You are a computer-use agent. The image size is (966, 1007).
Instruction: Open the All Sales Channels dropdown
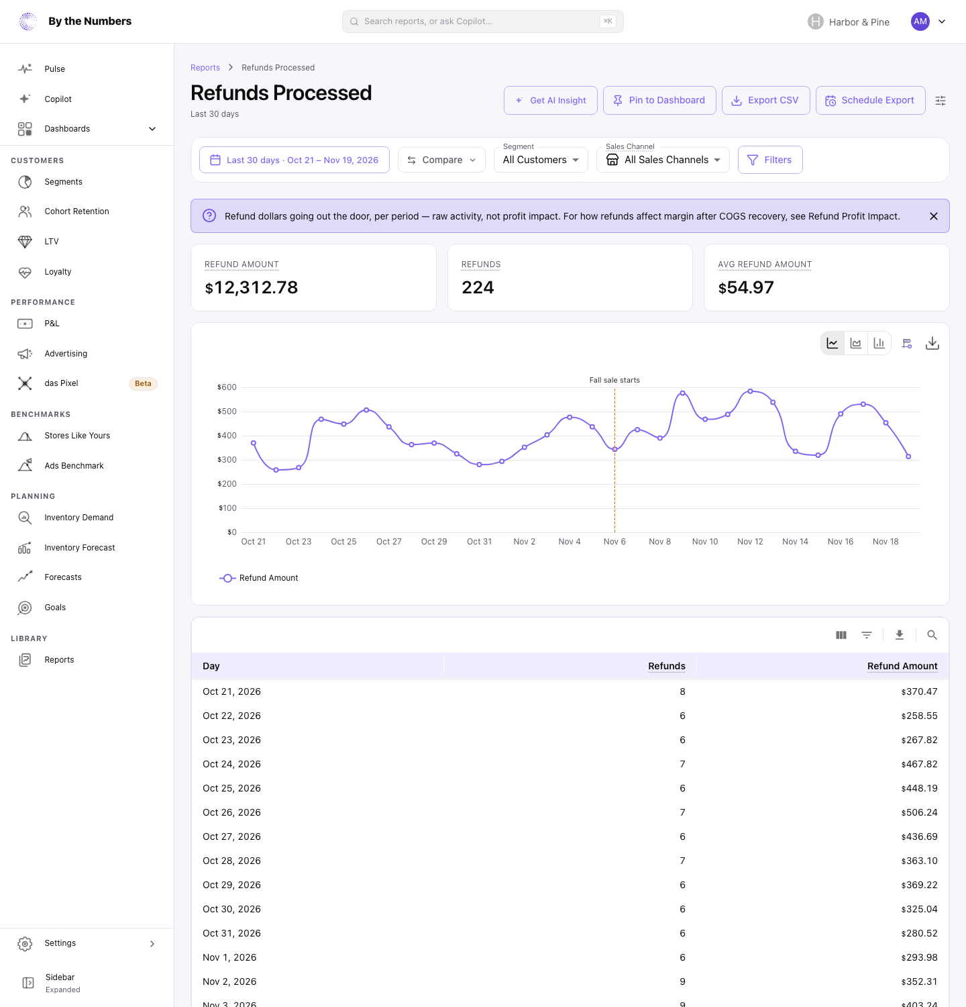(663, 160)
